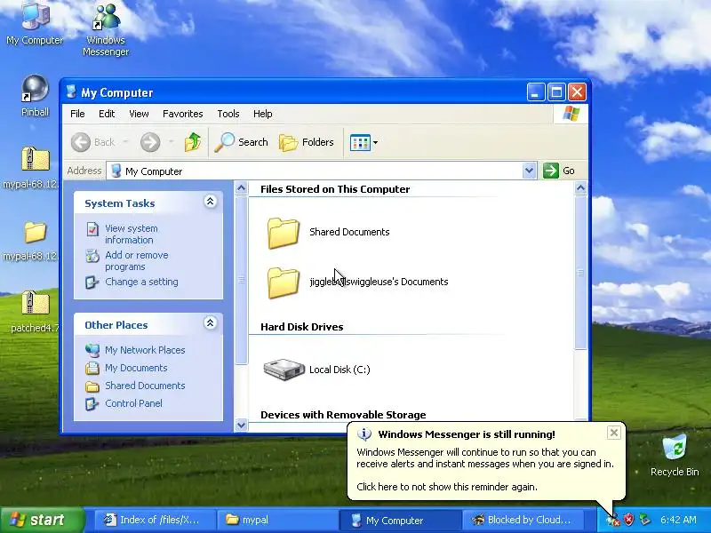
Task: Open the Edit menu
Action: click(107, 114)
